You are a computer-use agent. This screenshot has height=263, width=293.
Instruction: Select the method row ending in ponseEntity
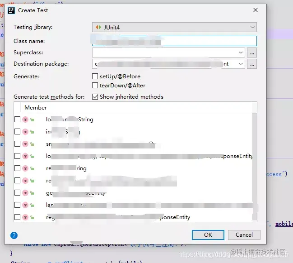[x=133, y=217]
